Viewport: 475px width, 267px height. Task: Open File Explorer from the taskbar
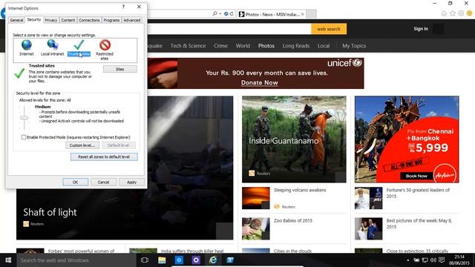click(162, 260)
